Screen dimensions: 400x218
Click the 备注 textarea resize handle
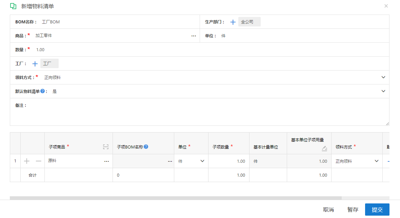387,123
